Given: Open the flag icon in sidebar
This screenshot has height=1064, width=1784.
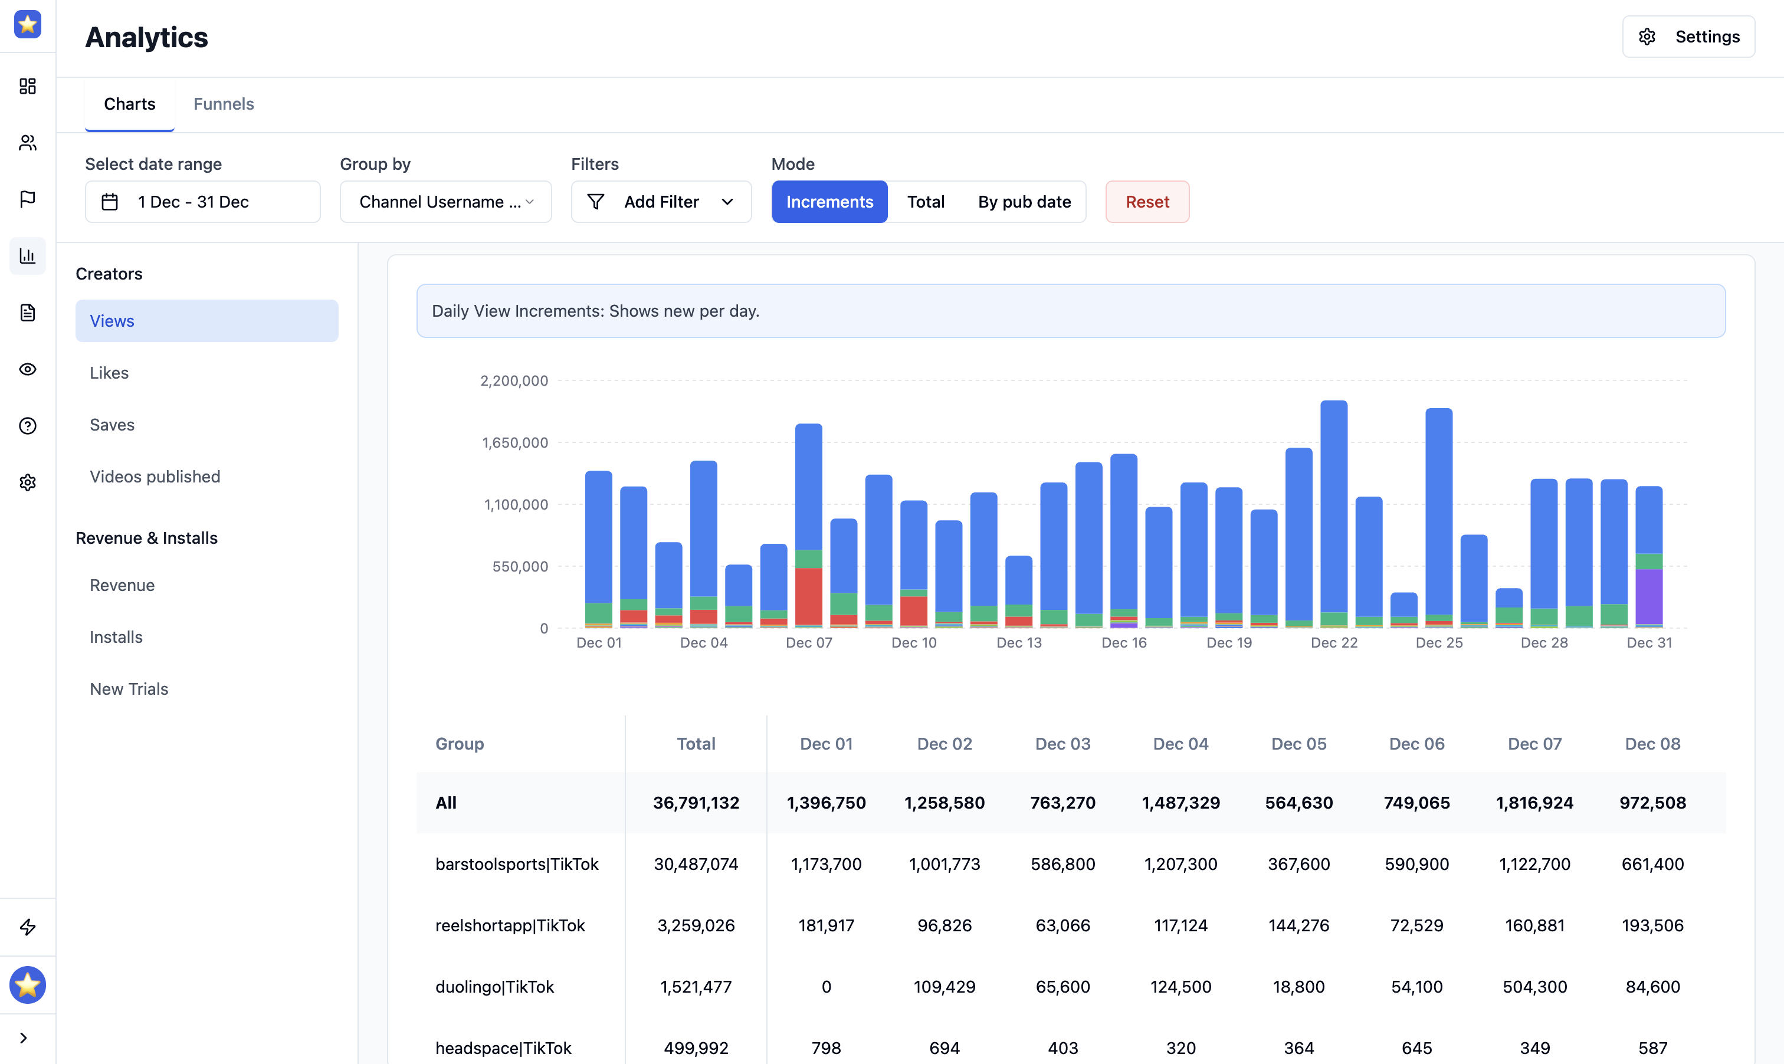Looking at the screenshot, I should point(27,199).
